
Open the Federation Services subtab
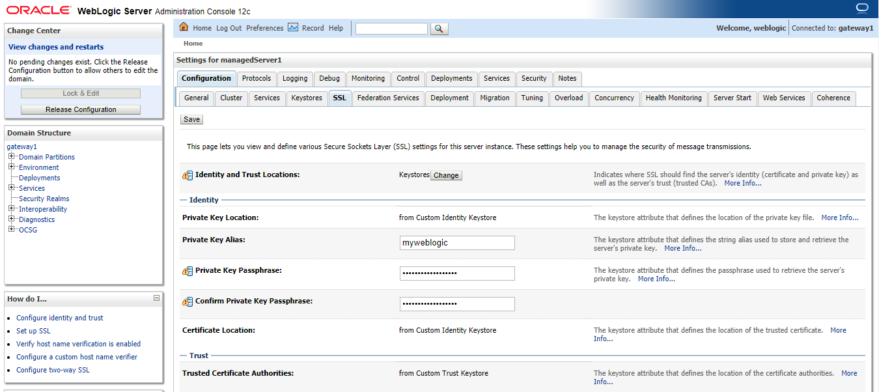tap(388, 98)
